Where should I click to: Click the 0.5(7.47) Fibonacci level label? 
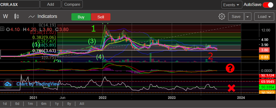point(46,41)
